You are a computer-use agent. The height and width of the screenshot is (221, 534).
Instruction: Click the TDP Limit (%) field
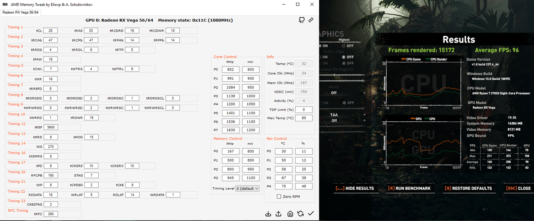click(x=304, y=110)
